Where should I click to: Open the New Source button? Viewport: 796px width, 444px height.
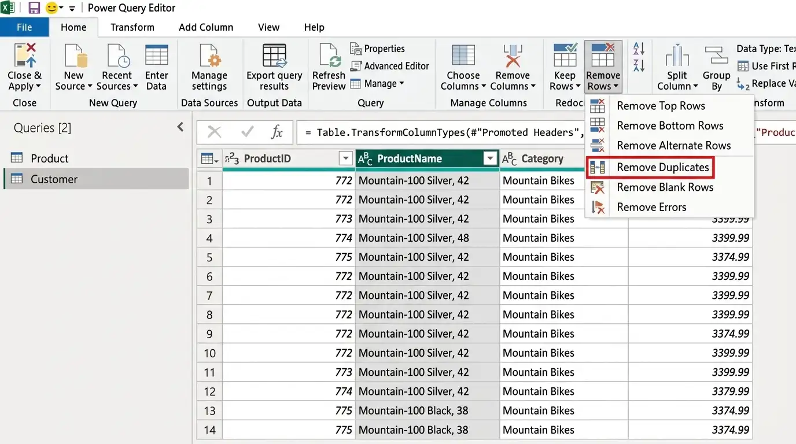pyautogui.click(x=74, y=68)
